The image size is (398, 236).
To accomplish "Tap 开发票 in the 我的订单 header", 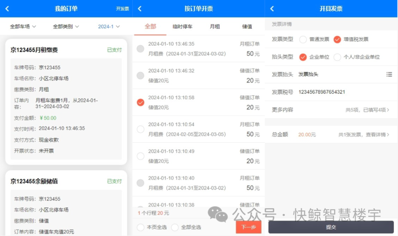I will 122,8.
